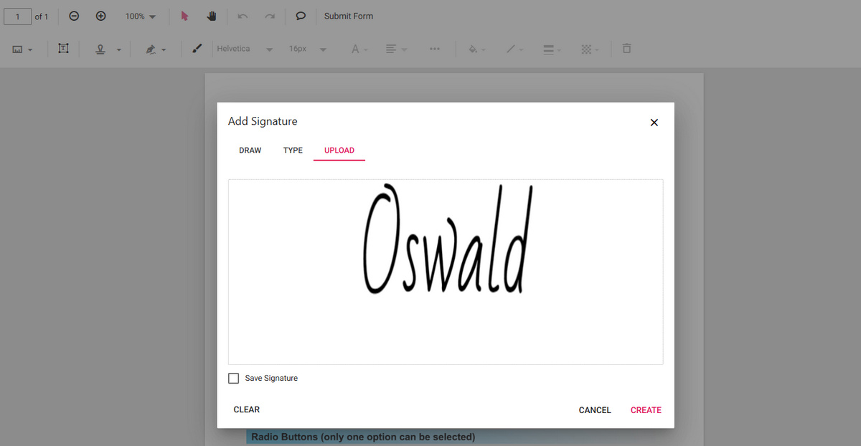861x446 pixels.
Task: Click the zoom-out magnifier icon
Action: click(x=73, y=16)
